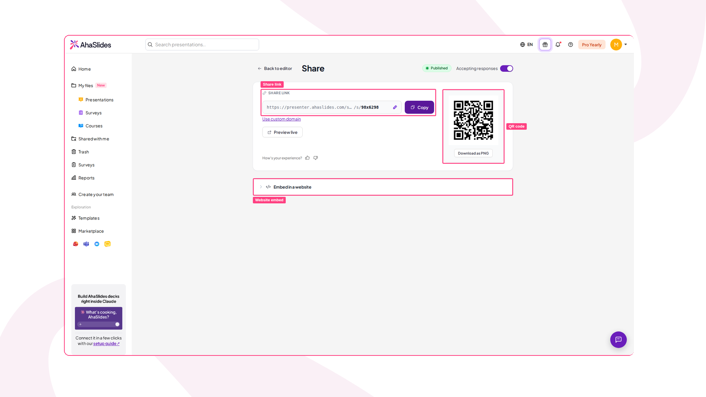Open the Microsoft Teams integration icon
Screen dimensions: 706x397
[x=86, y=244]
